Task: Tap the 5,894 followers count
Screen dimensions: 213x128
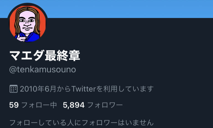Action: (x=74, y=105)
